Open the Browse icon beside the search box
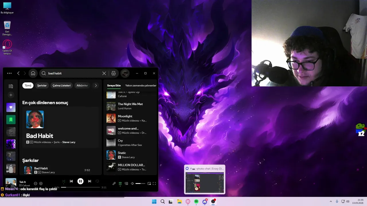Image resolution: width=367 pixels, height=206 pixels. 114,73
